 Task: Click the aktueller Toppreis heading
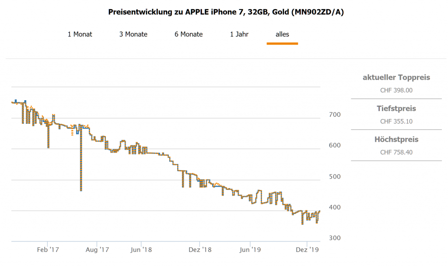click(396, 77)
